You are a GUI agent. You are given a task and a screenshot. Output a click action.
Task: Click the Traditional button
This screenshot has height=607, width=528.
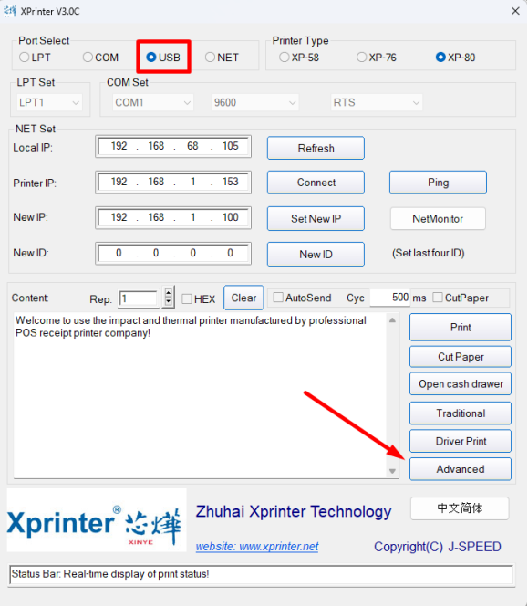[461, 413]
